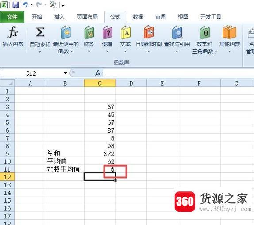The height and width of the screenshot is (225, 254).
Task: Expand the 文本 dropdown arrow
Action: click(x=125, y=52)
